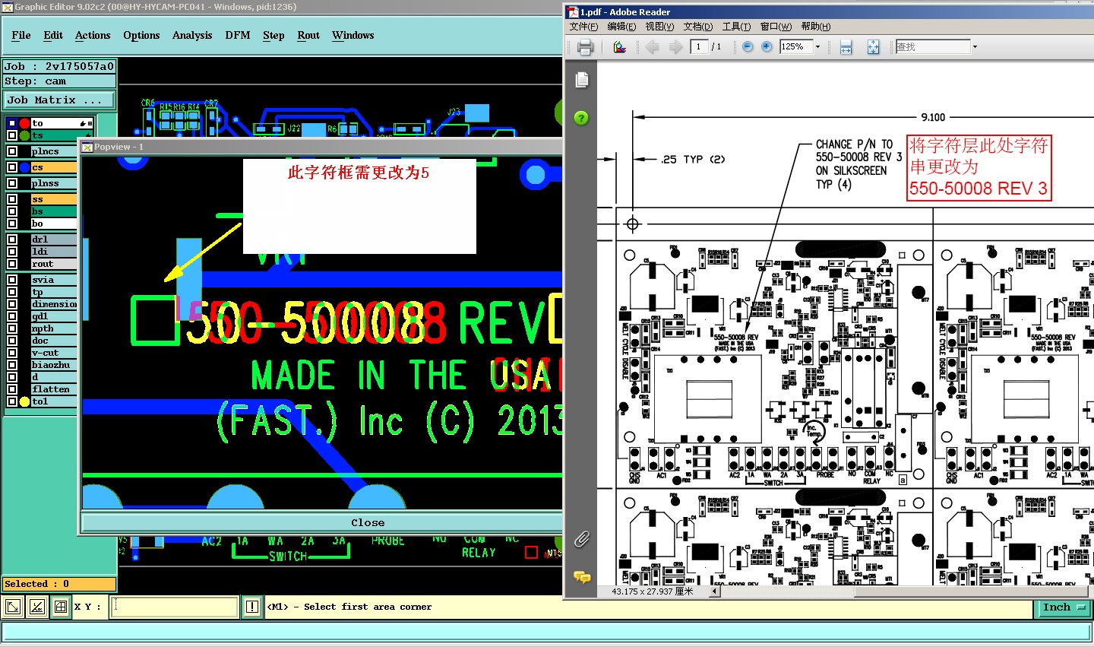Open the File menu in Graphic Editor
This screenshot has width=1094, height=647.
[21, 35]
